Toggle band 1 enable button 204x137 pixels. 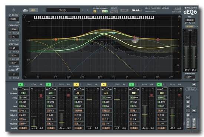point(20,85)
